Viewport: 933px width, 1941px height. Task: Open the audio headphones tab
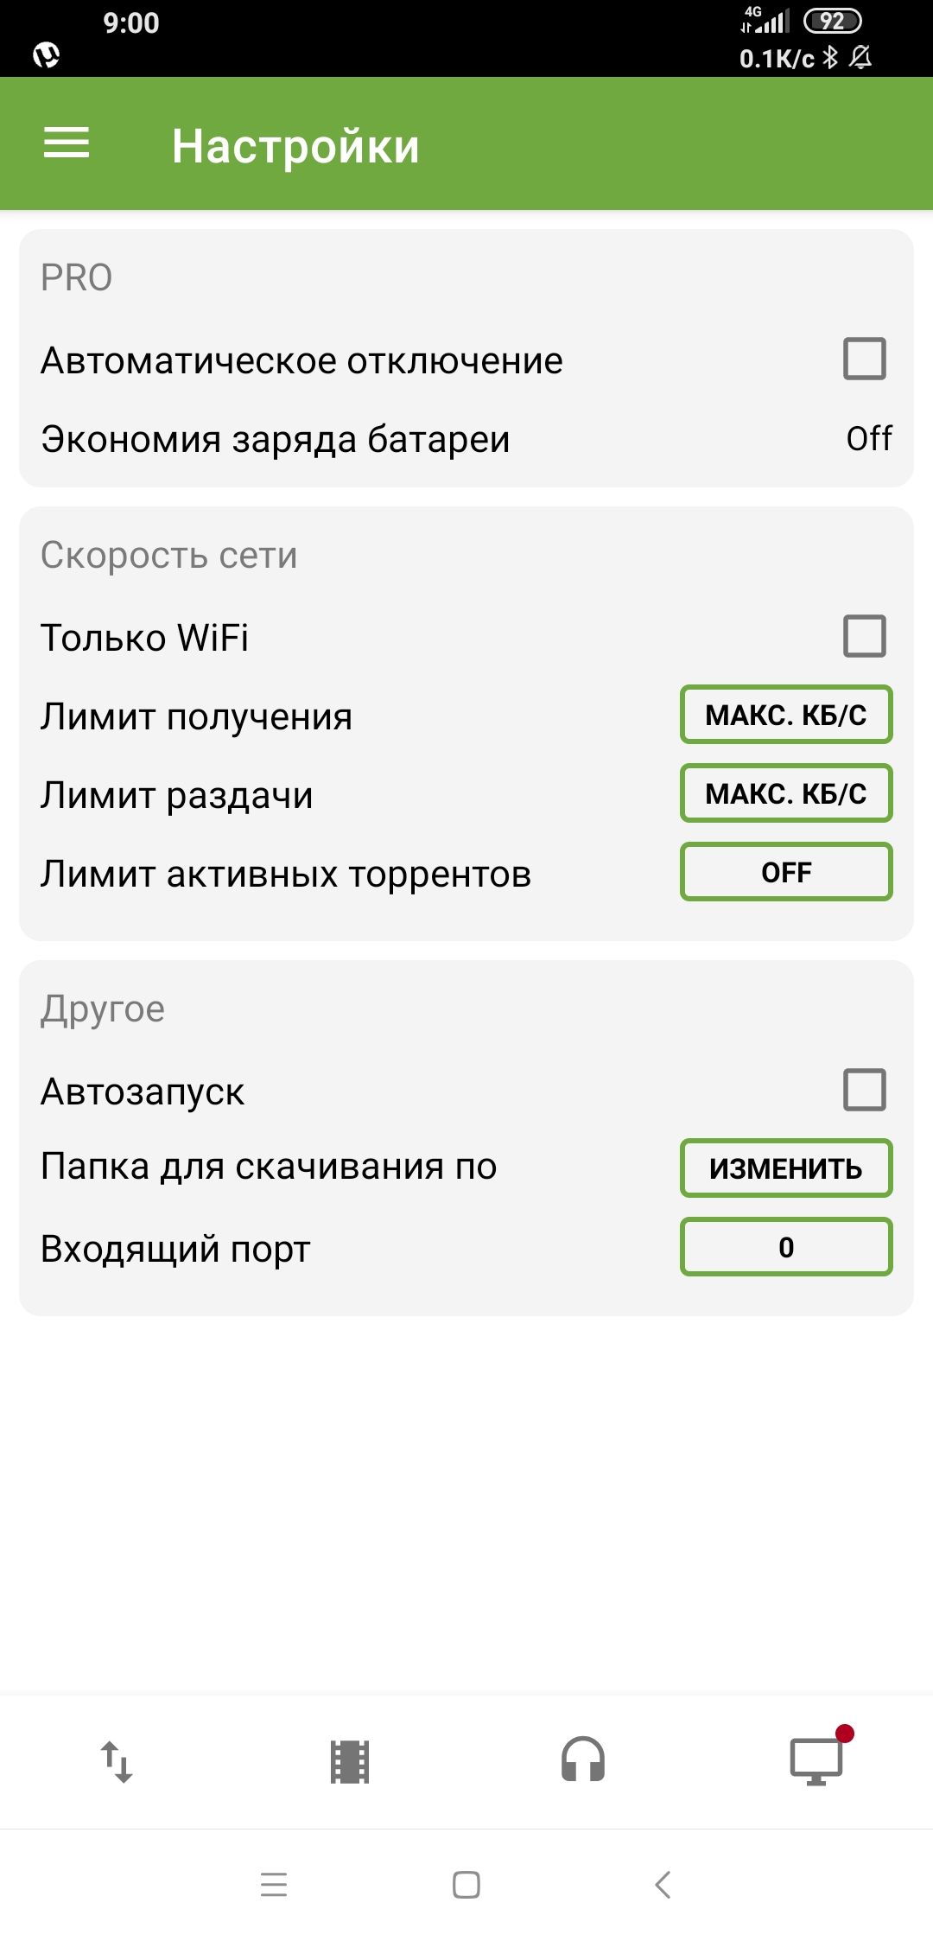[x=583, y=1760]
